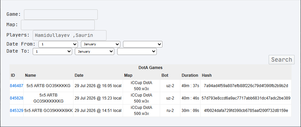Screen dimensions: 301x127
Task: Click the Search button
Action: (x=281, y=60)
